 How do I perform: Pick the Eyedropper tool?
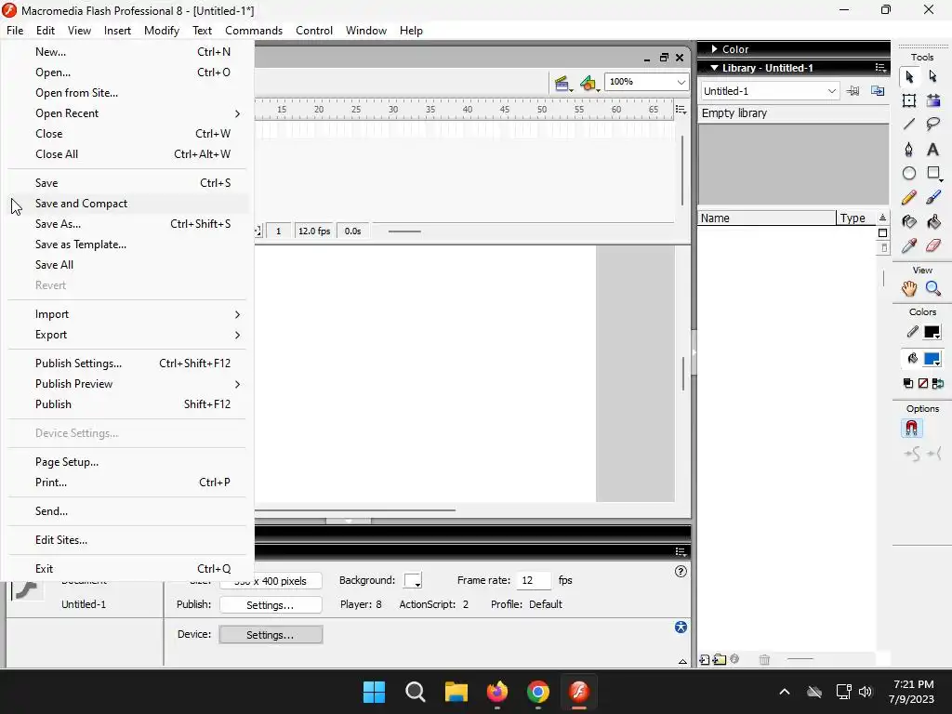coord(909,245)
